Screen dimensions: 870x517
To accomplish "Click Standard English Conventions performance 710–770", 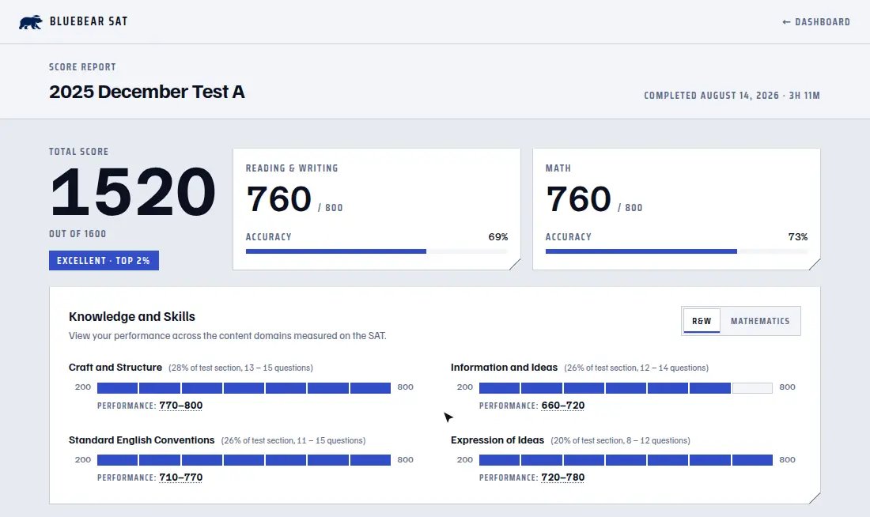I will point(181,477).
